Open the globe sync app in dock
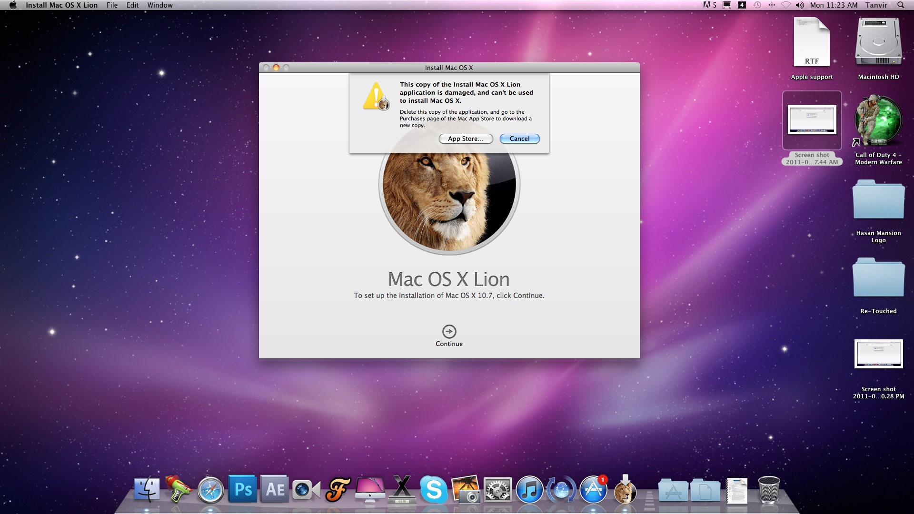Viewport: 914px width, 514px height. click(x=561, y=490)
